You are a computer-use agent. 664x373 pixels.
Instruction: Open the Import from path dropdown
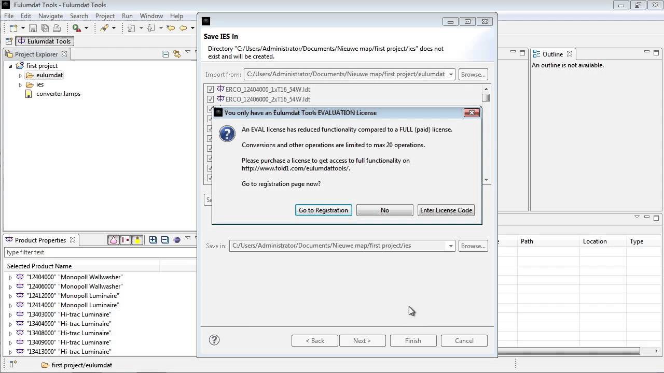451,74
